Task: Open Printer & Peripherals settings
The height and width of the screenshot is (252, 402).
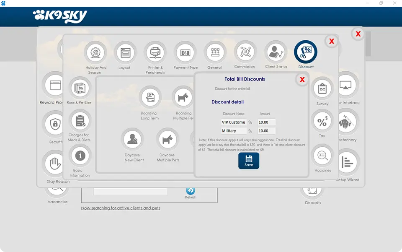Action: [x=156, y=53]
